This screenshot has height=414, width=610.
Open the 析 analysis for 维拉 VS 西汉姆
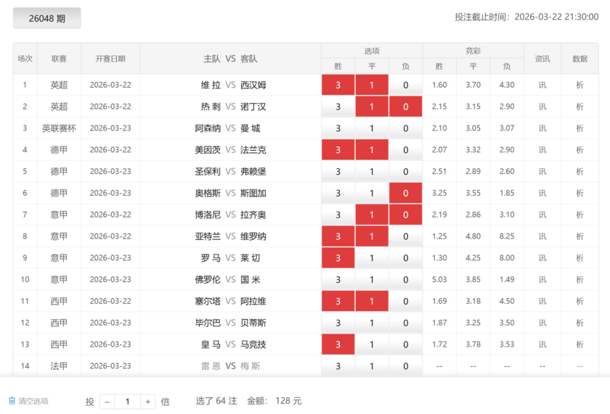click(x=579, y=85)
